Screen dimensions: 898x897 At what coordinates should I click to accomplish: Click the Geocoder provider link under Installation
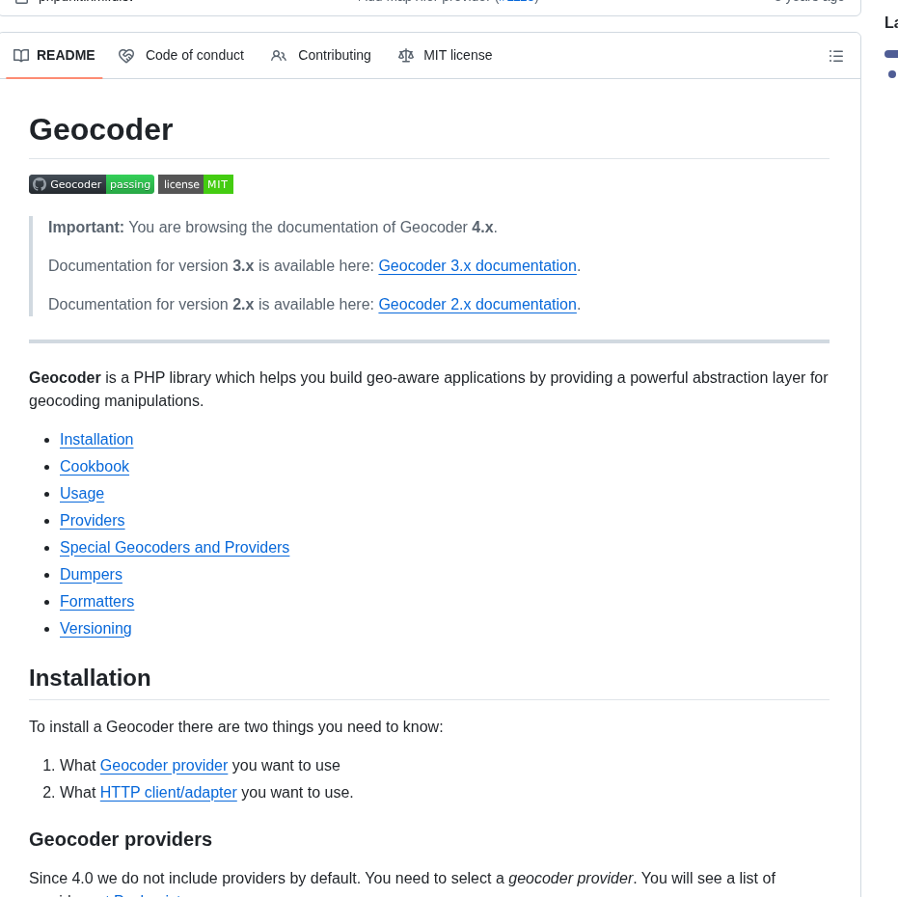tap(164, 765)
